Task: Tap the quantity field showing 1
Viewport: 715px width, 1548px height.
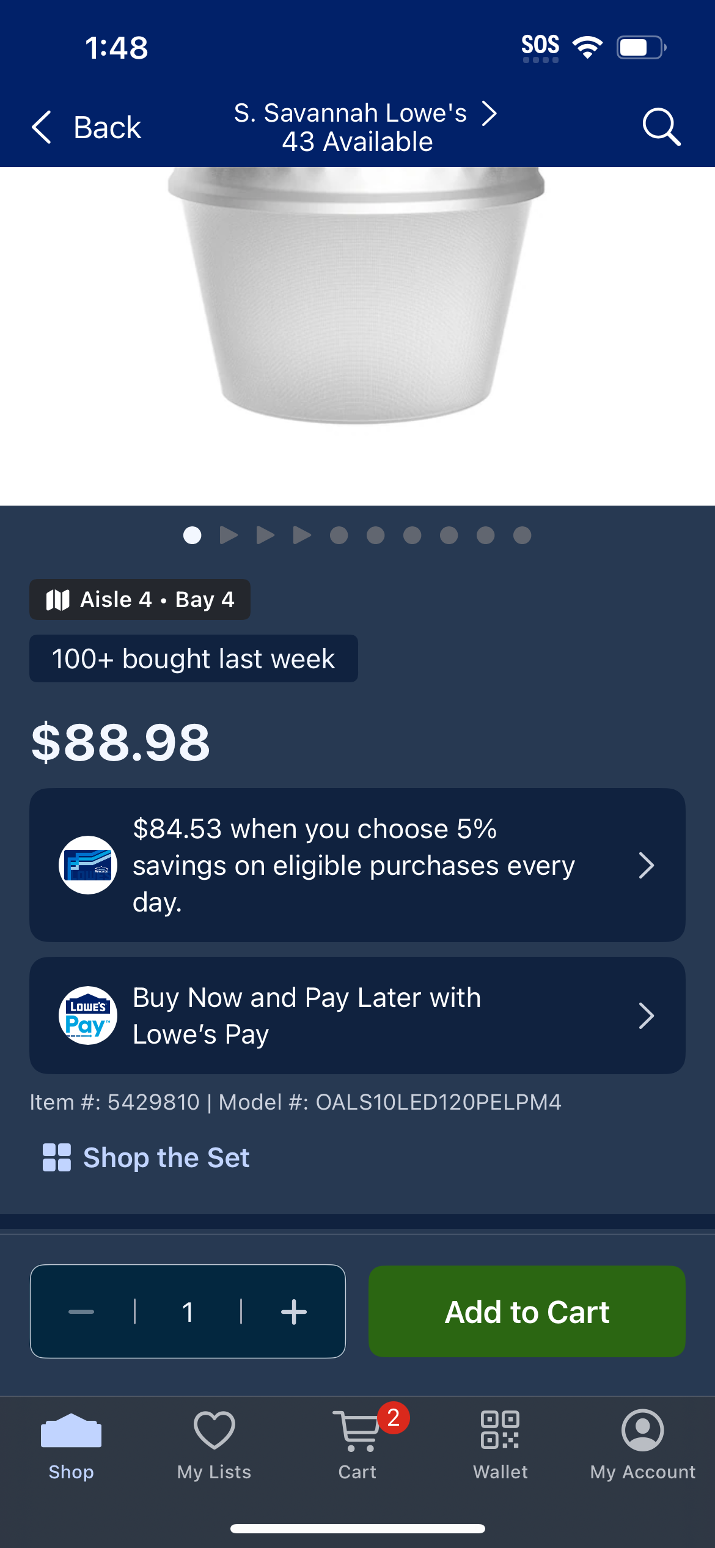Action: (x=188, y=1311)
